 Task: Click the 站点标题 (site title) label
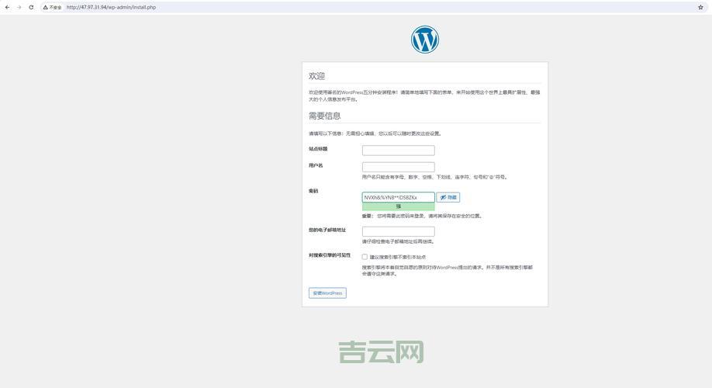click(x=318, y=149)
